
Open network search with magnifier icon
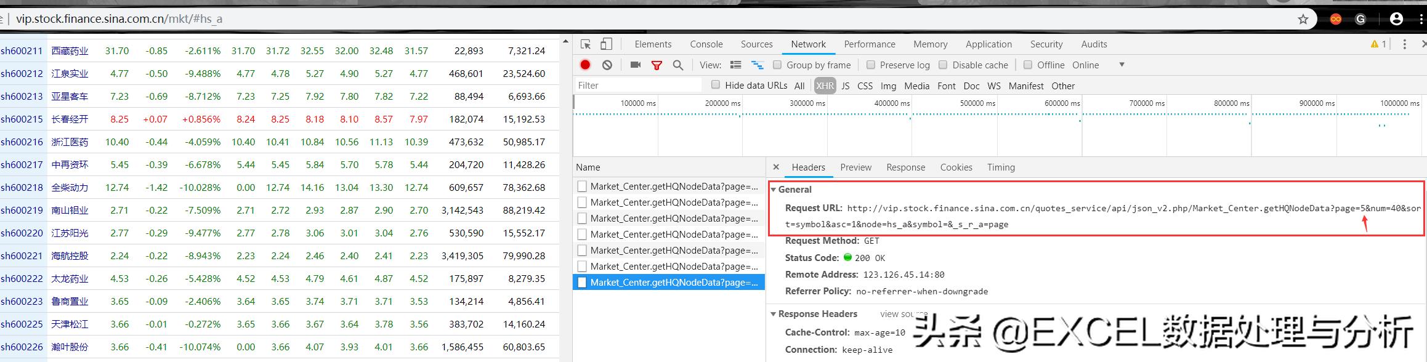coord(677,65)
